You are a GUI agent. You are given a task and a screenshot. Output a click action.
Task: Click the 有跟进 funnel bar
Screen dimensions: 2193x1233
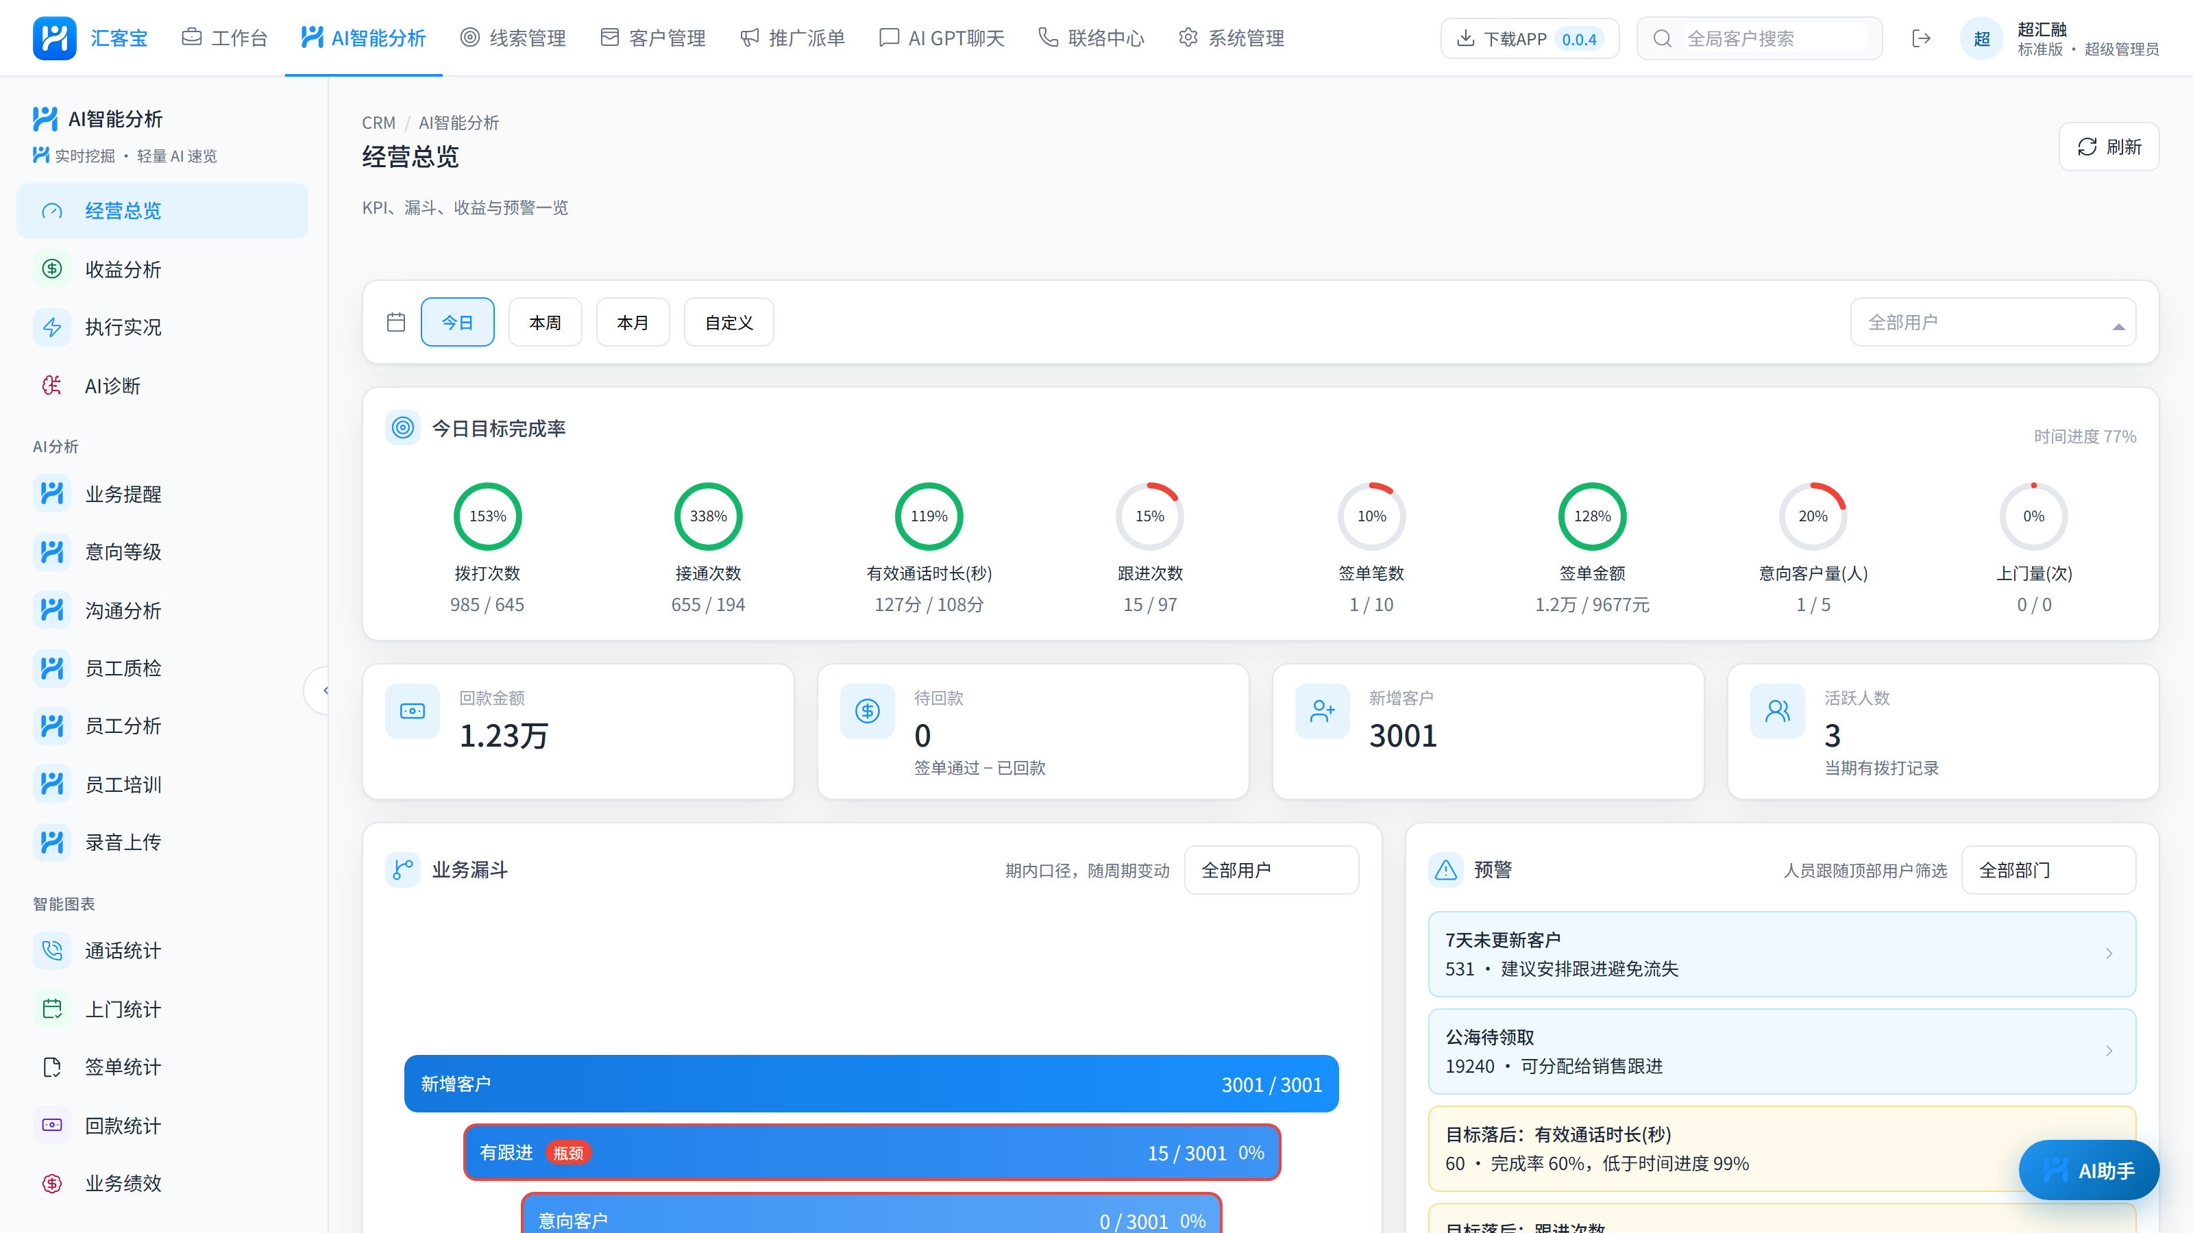(872, 1152)
